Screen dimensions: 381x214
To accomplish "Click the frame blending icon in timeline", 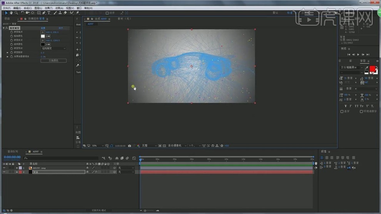I will 122,158.
